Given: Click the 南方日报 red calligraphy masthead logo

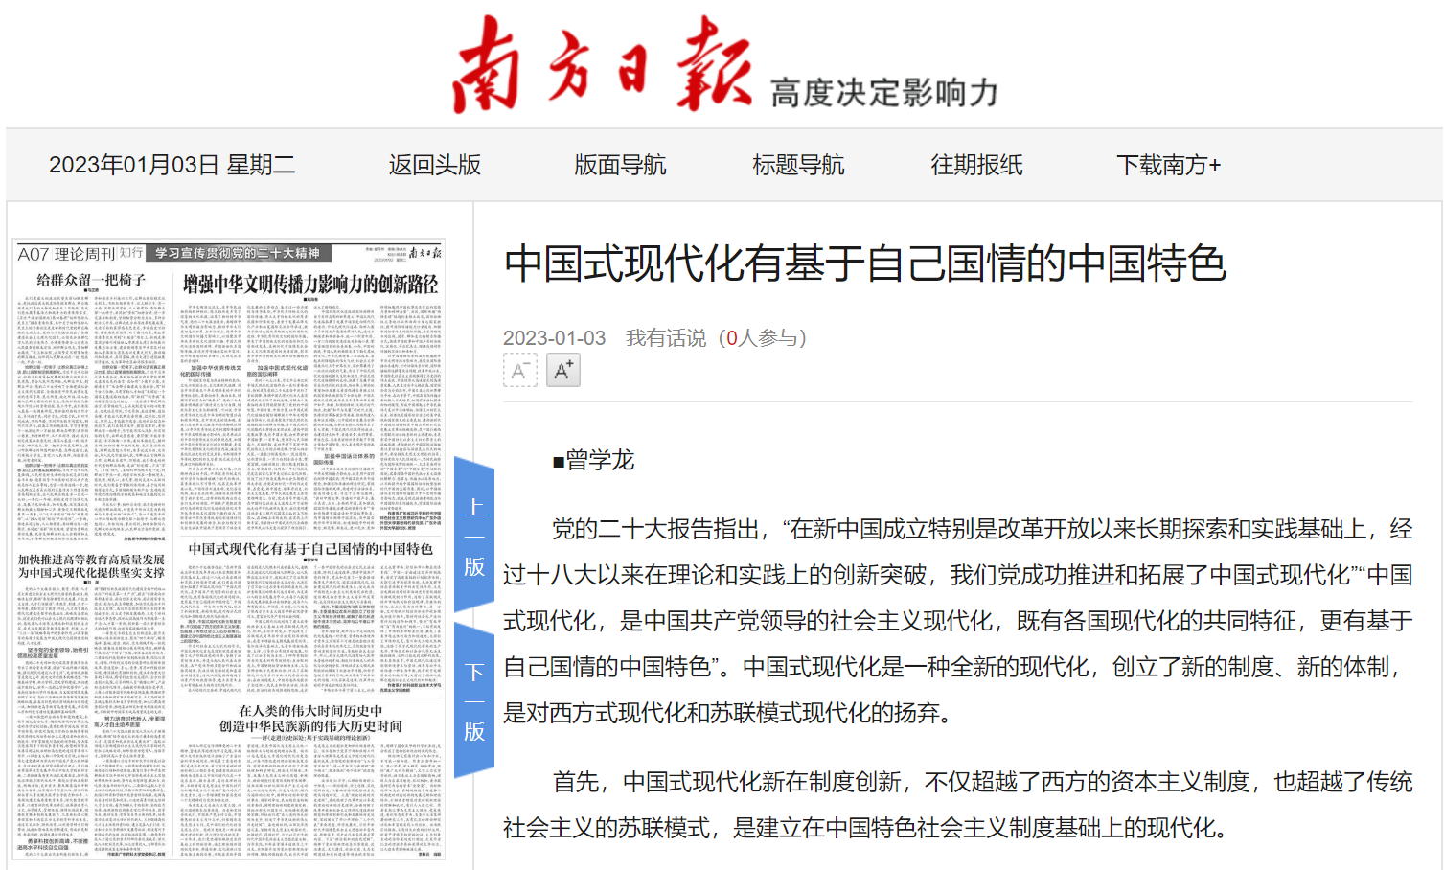Looking at the screenshot, I should coord(604,62).
